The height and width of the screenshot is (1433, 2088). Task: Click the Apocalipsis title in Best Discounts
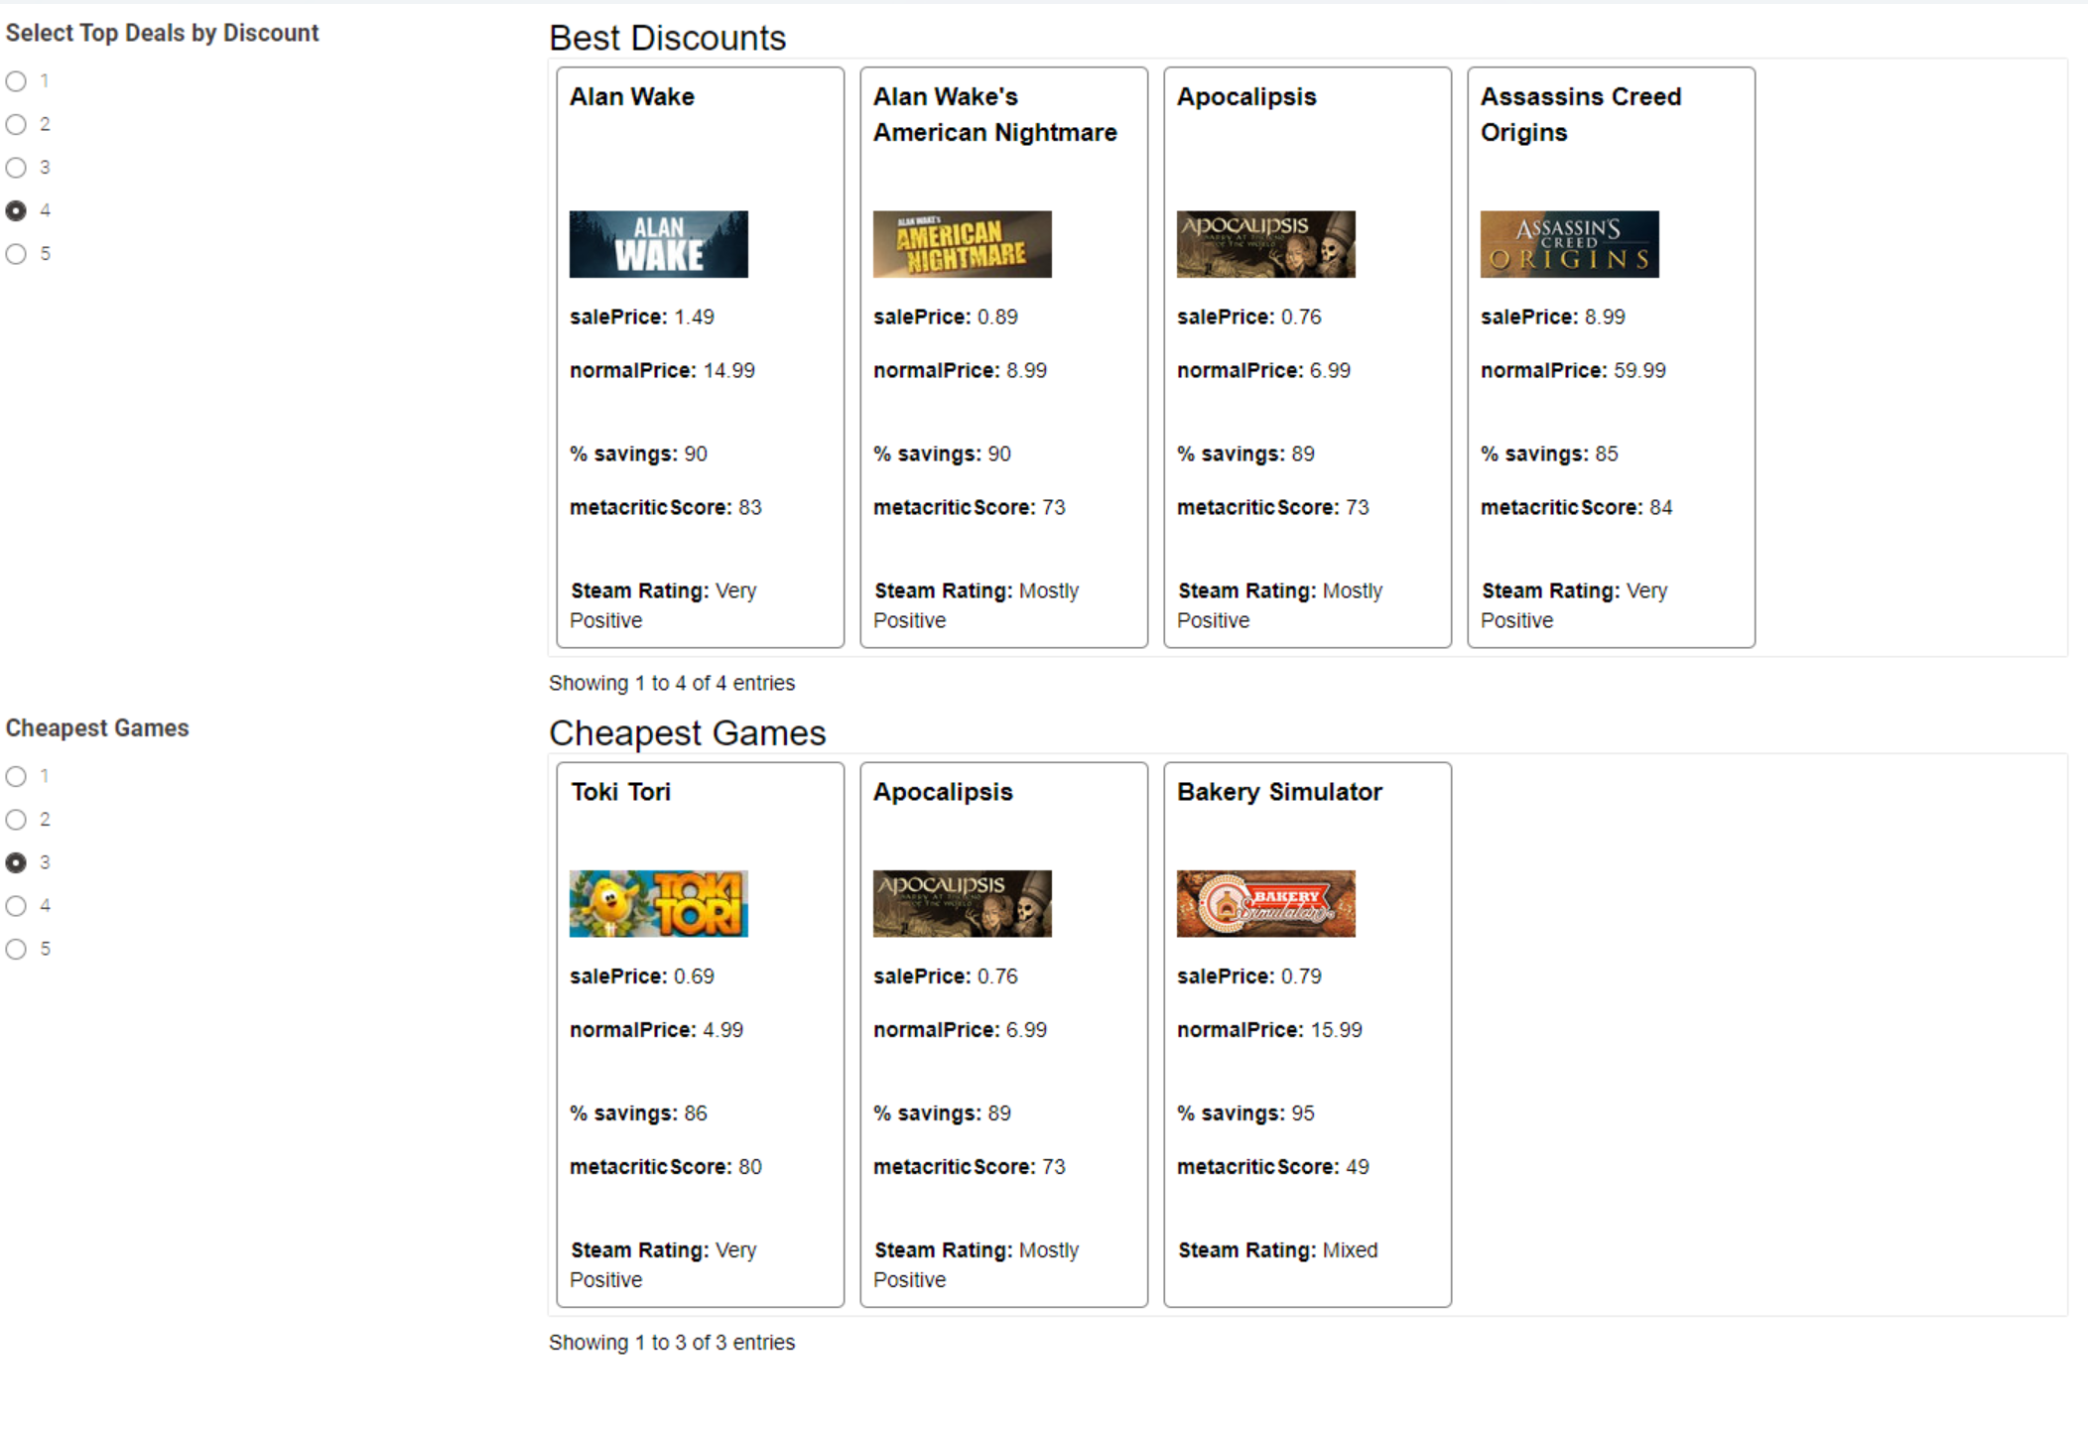click(x=1246, y=97)
